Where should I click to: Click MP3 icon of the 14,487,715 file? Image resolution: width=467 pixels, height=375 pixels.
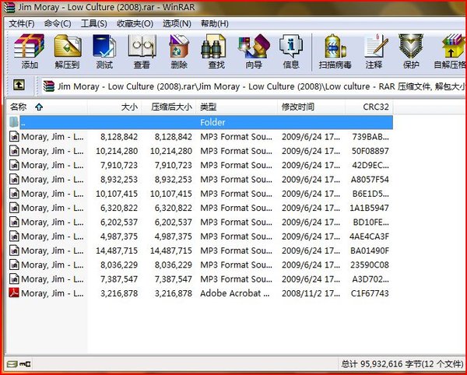pyautogui.click(x=14, y=251)
